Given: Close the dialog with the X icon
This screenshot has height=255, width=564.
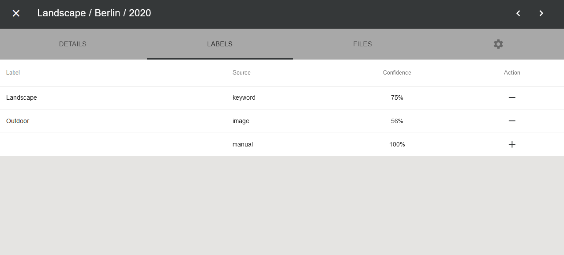Looking at the screenshot, I should 16,13.
